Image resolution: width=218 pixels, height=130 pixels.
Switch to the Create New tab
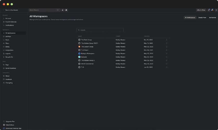(x=202, y=18)
